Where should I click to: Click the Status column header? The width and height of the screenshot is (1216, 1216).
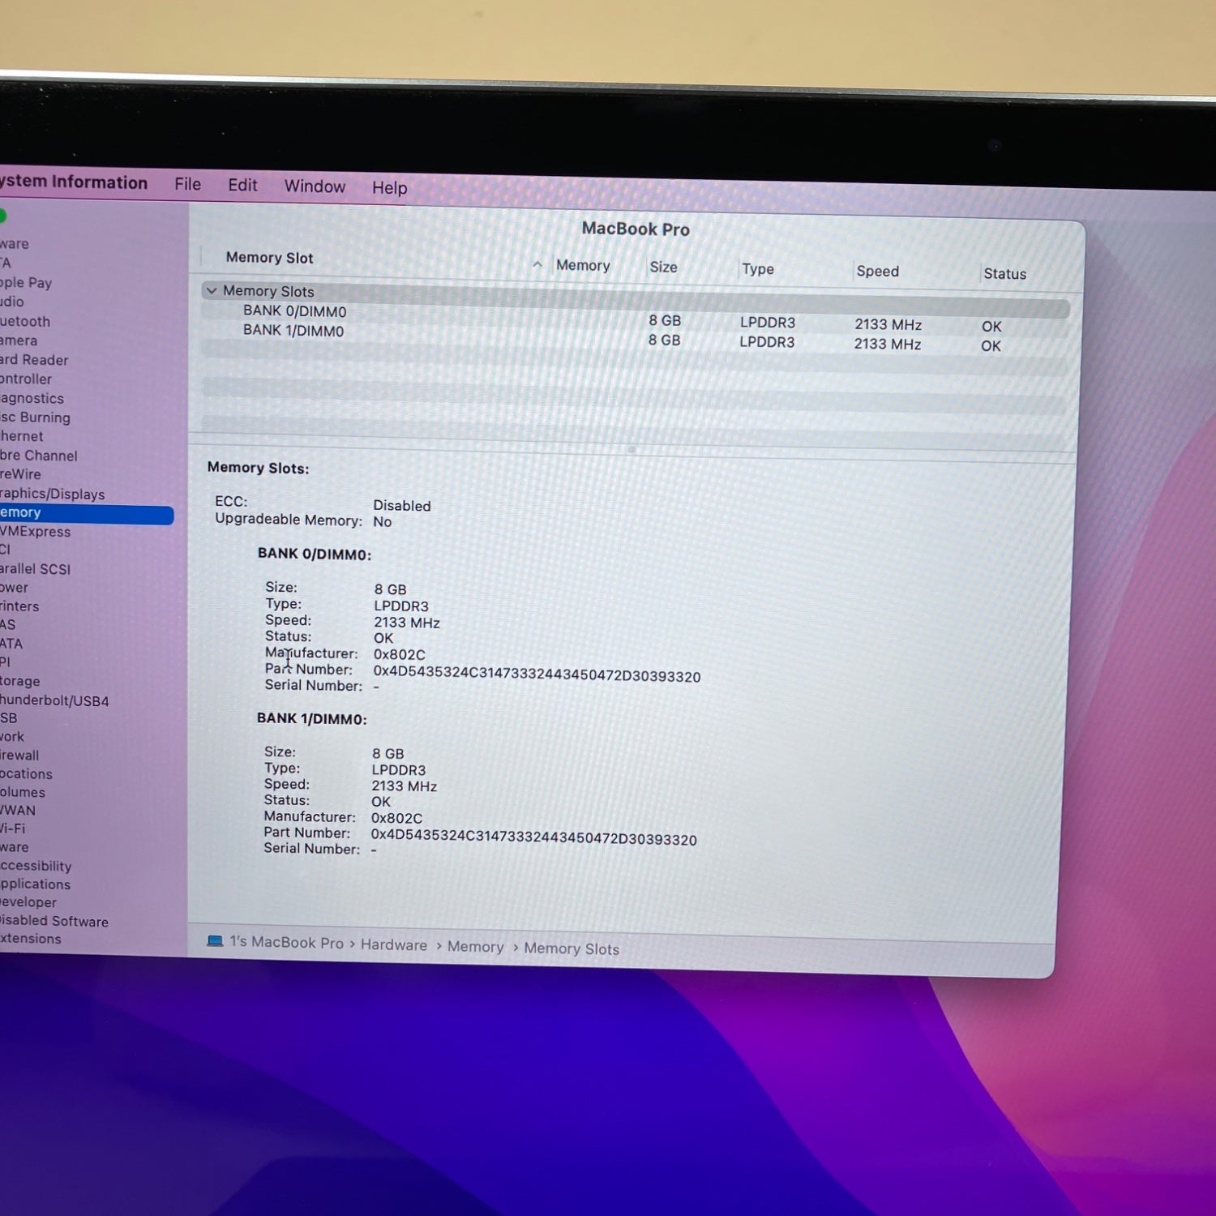pos(1004,274)
